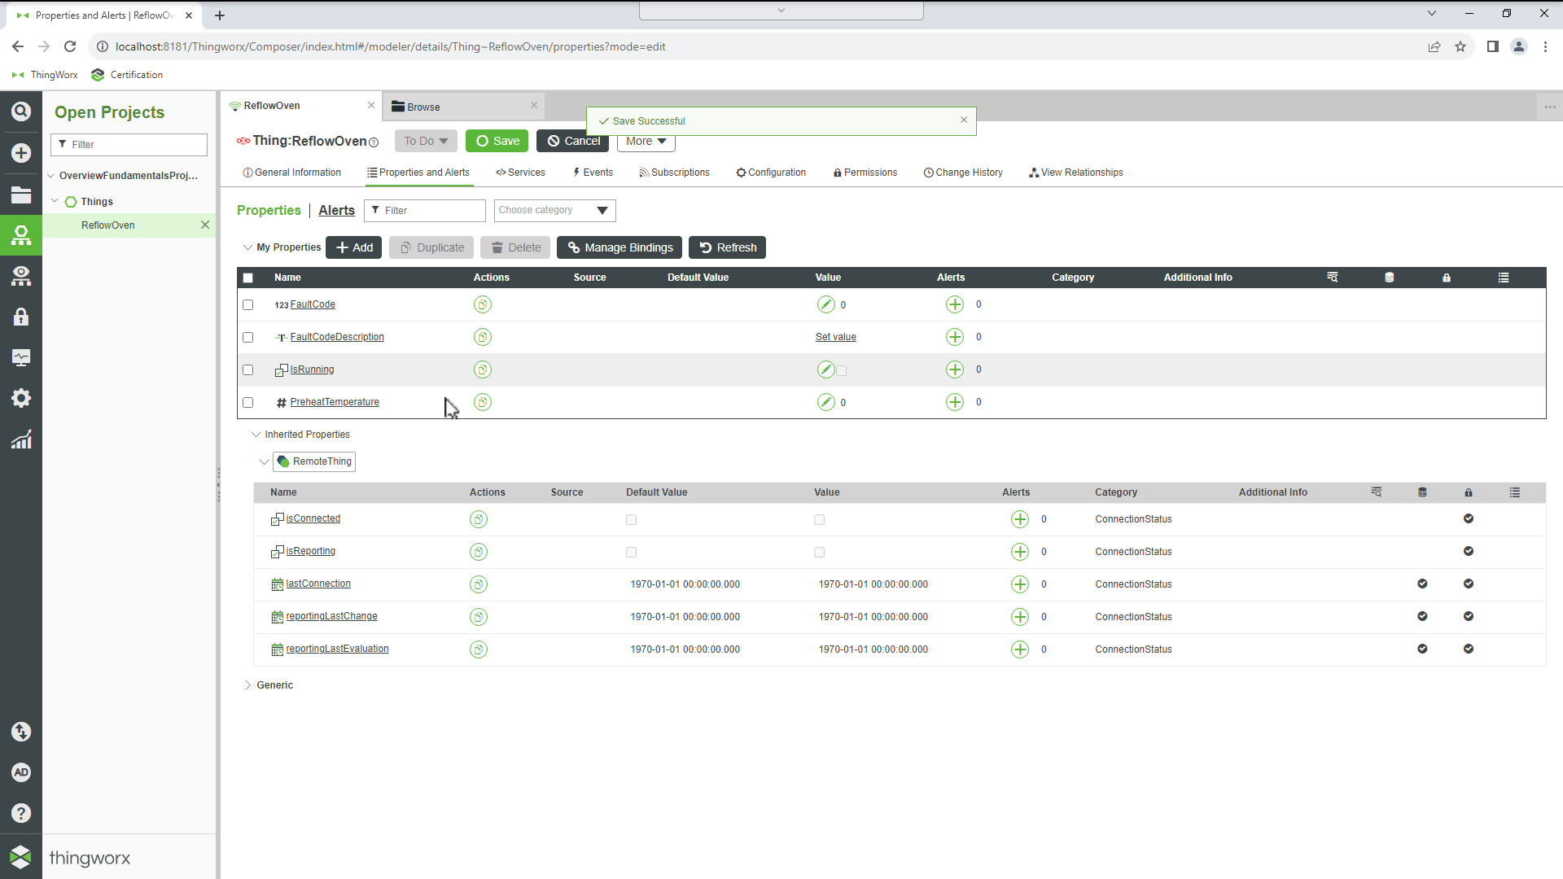The image size is (1563, 879).
Task: Switch to the Browse tab
Action: point(464,107)
